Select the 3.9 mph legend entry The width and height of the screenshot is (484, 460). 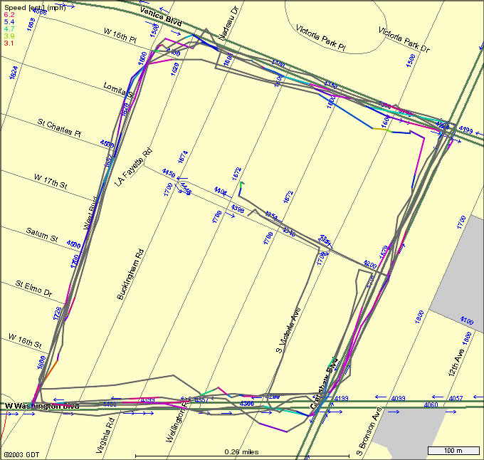click(x=9, y=36)
